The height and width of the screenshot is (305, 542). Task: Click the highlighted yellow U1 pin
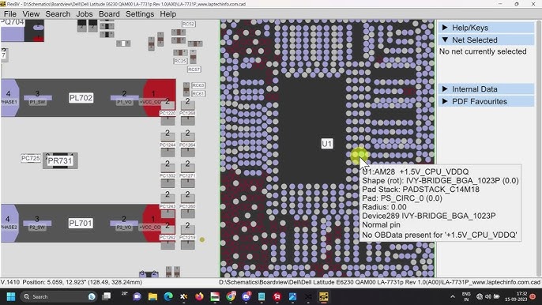(359, 156)
